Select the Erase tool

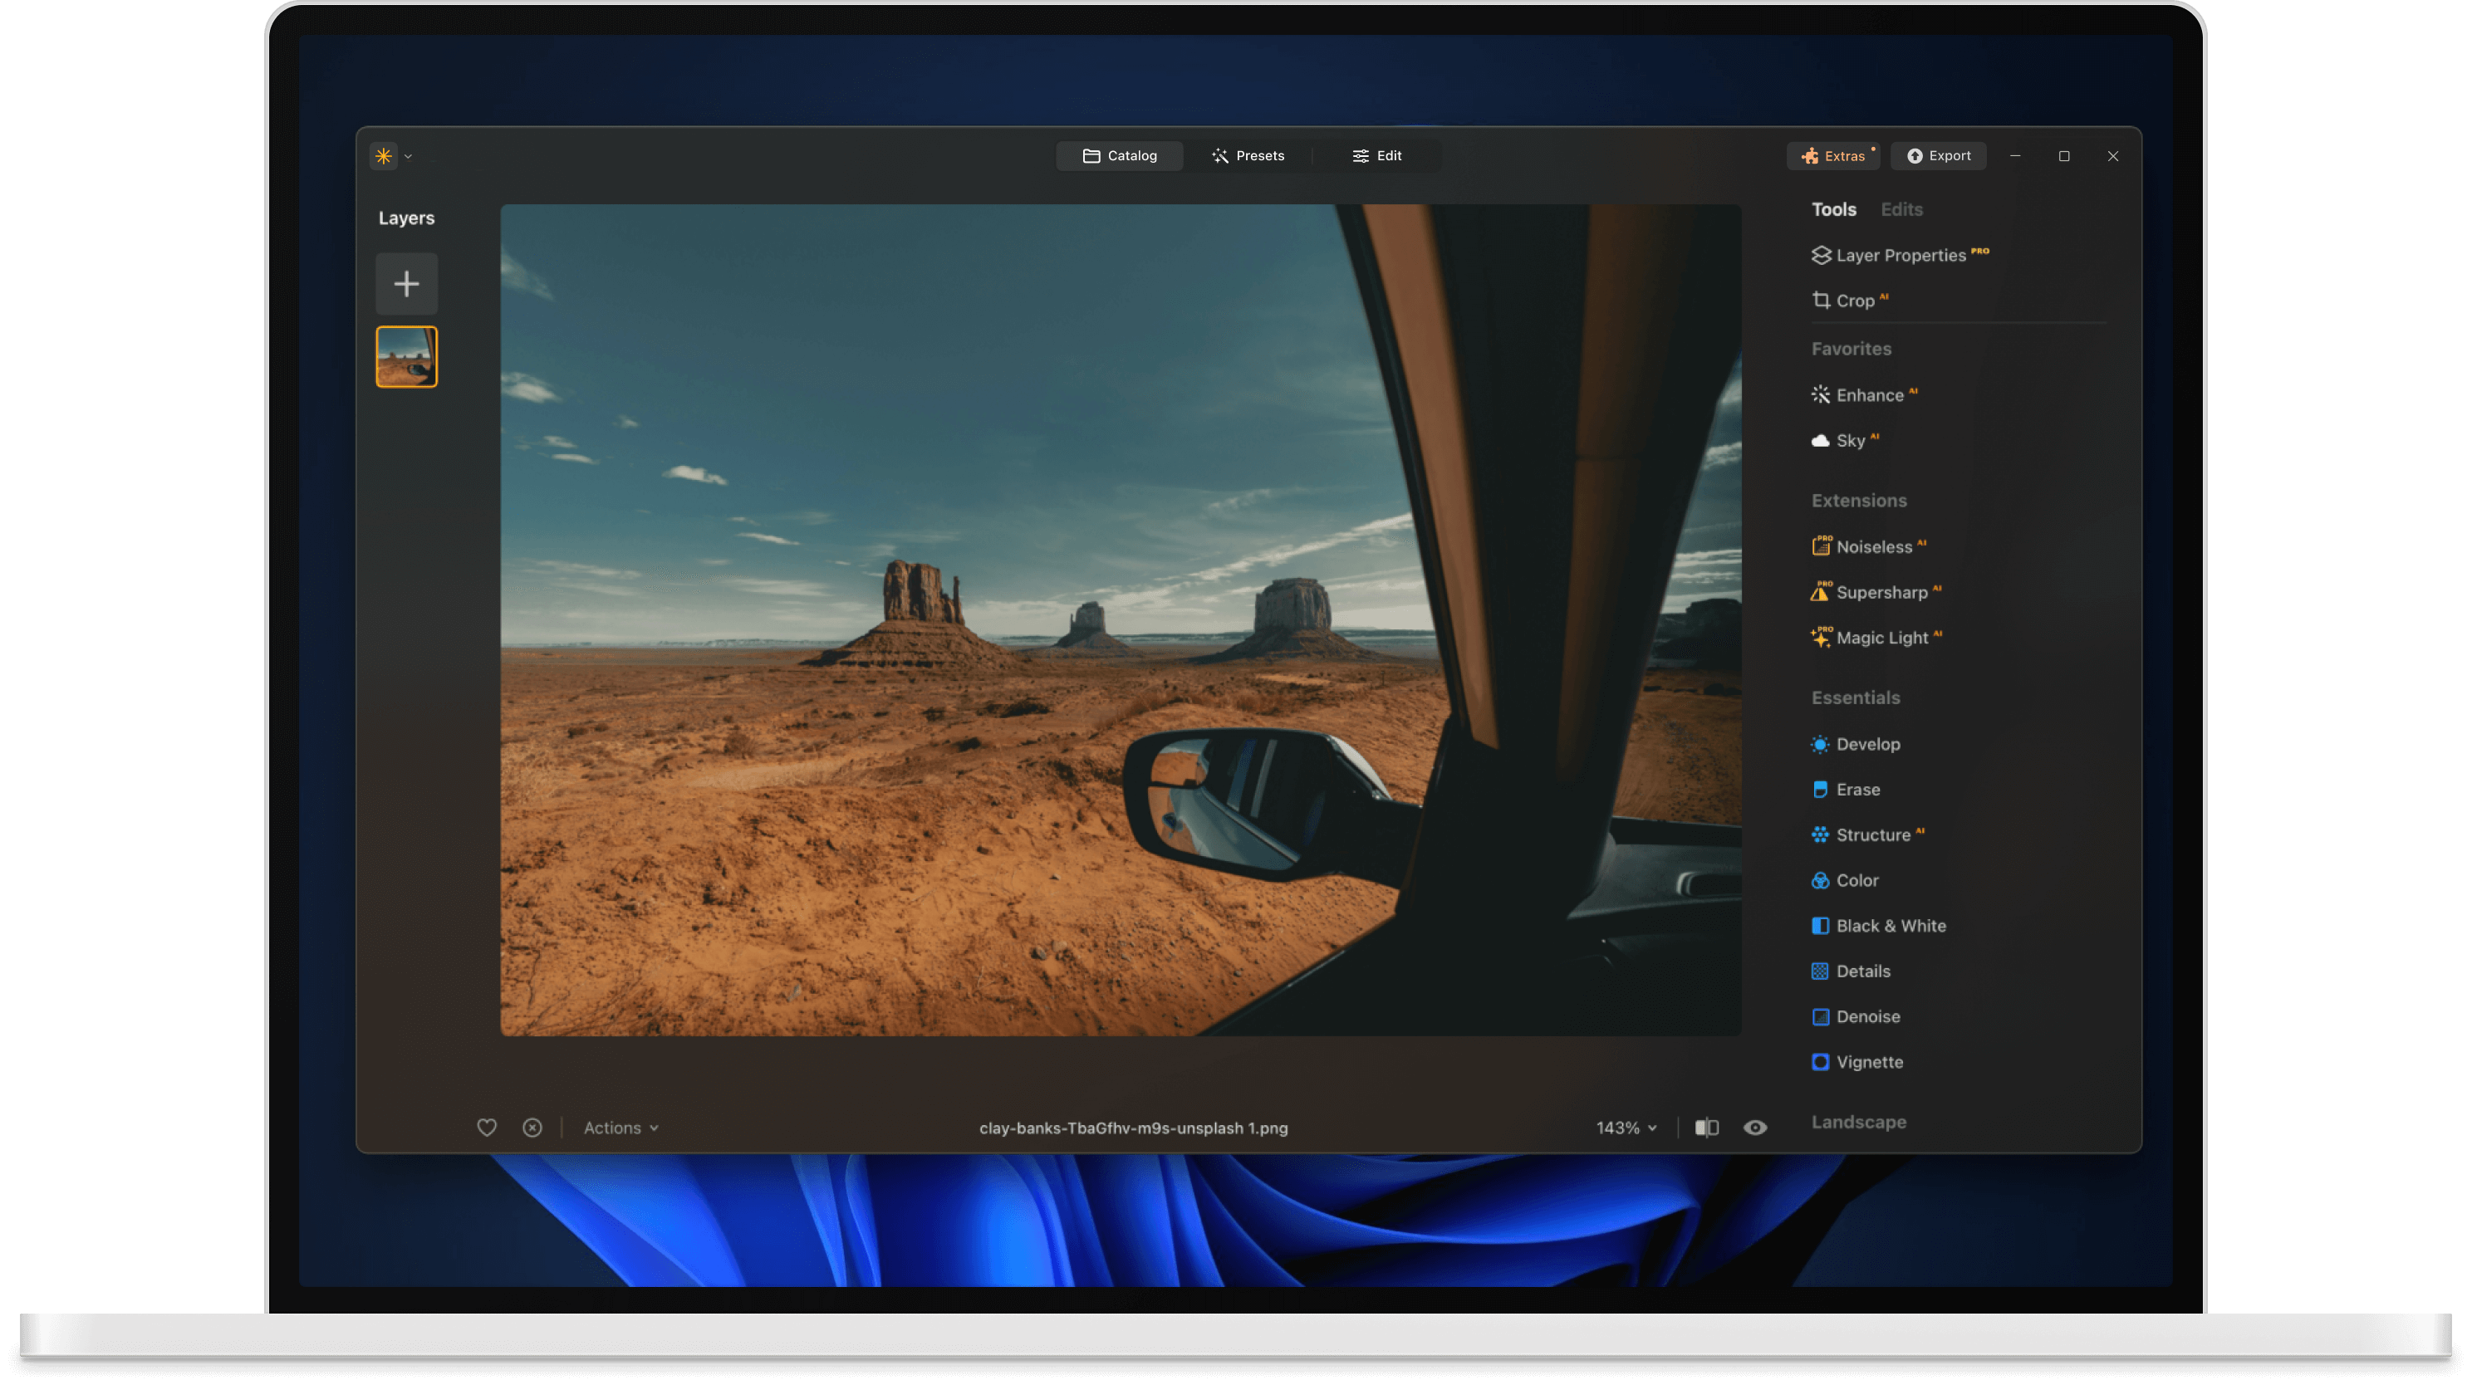[x=1860, y=790]
